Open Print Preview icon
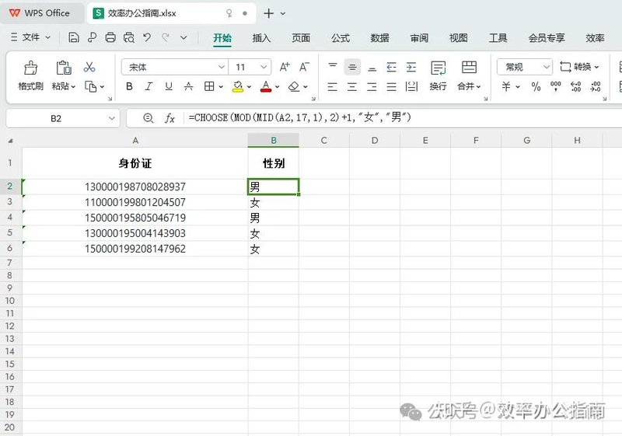622x436 pixels. click(129, 37)
